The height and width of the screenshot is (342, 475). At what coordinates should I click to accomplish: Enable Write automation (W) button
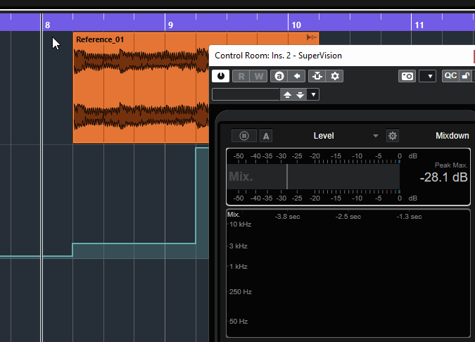point(259,76)
